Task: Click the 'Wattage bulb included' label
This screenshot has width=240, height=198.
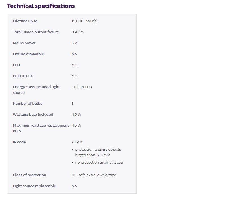Action: (33, 115)
